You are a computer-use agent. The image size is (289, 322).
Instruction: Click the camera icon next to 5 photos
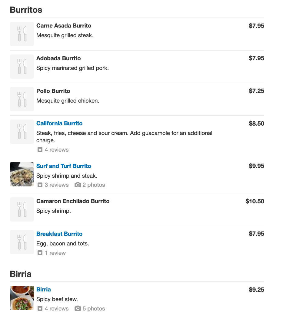pyautogui.click(x=78, y=309)
